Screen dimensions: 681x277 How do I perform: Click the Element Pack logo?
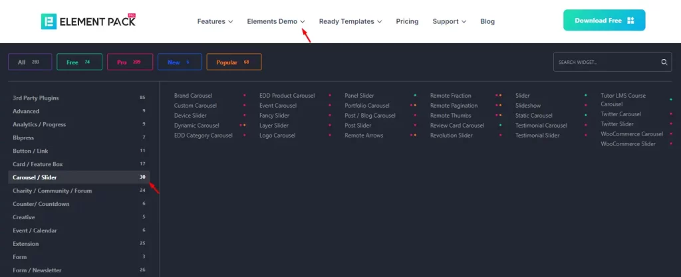click(88, 21)
